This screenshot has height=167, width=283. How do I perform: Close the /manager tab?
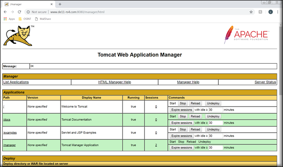pos(52,4)
